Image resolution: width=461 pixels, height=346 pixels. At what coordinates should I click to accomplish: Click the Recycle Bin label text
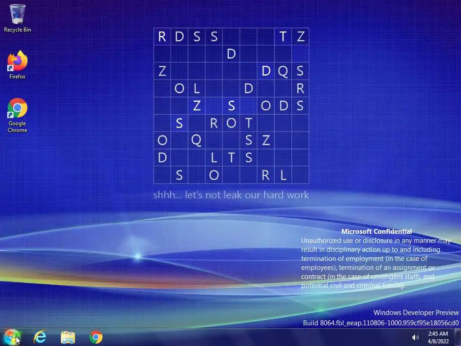(18, 30)
